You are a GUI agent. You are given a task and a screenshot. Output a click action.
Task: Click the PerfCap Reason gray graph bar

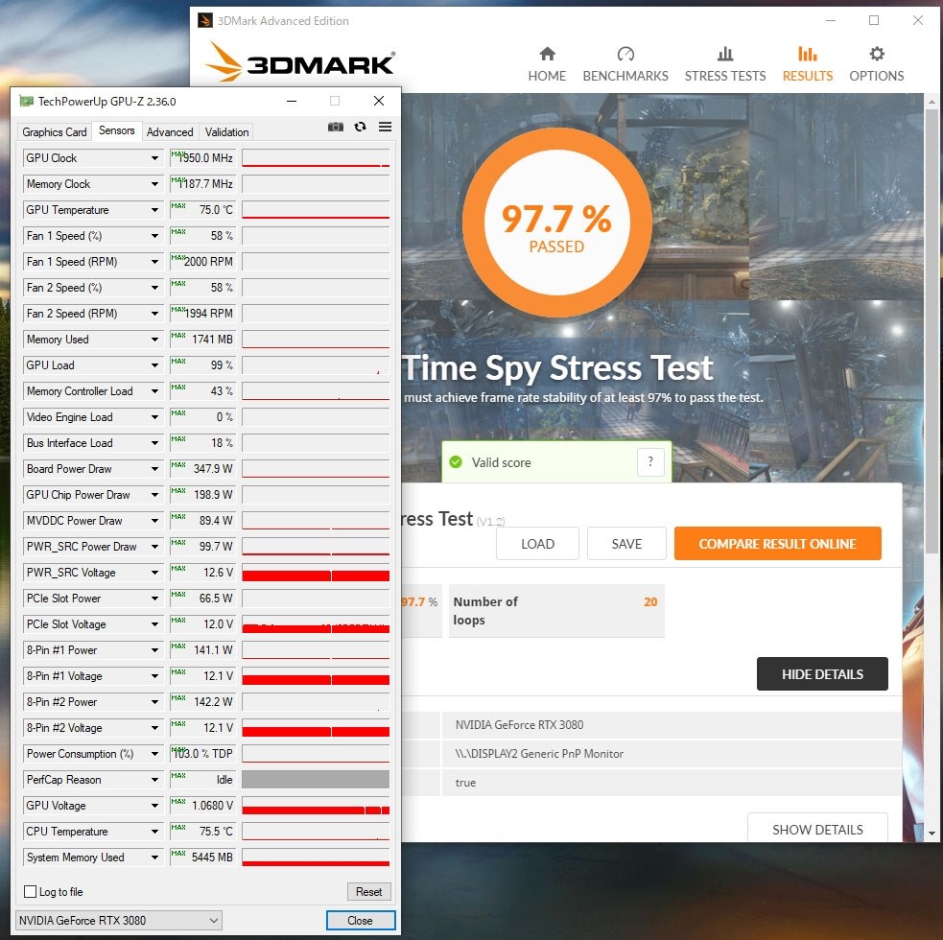(x=316, y=780)
